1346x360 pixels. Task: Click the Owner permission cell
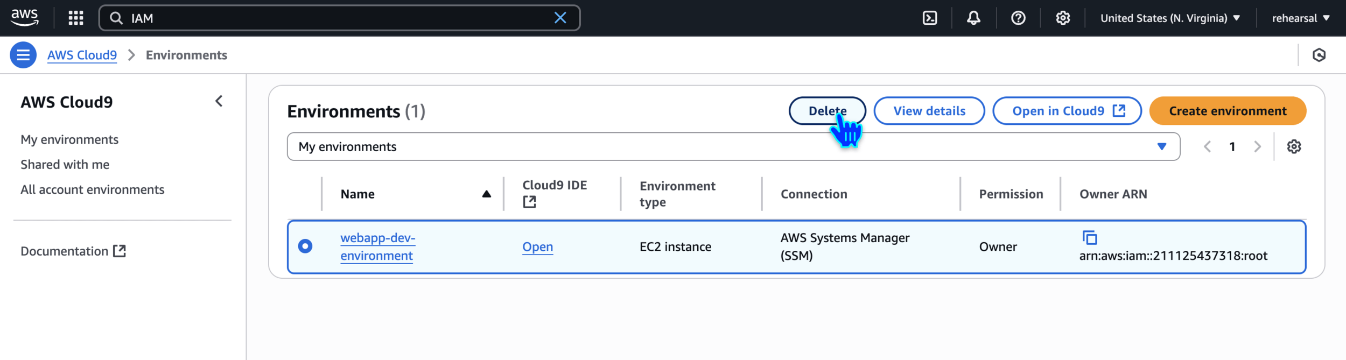(x=998, y=246)
